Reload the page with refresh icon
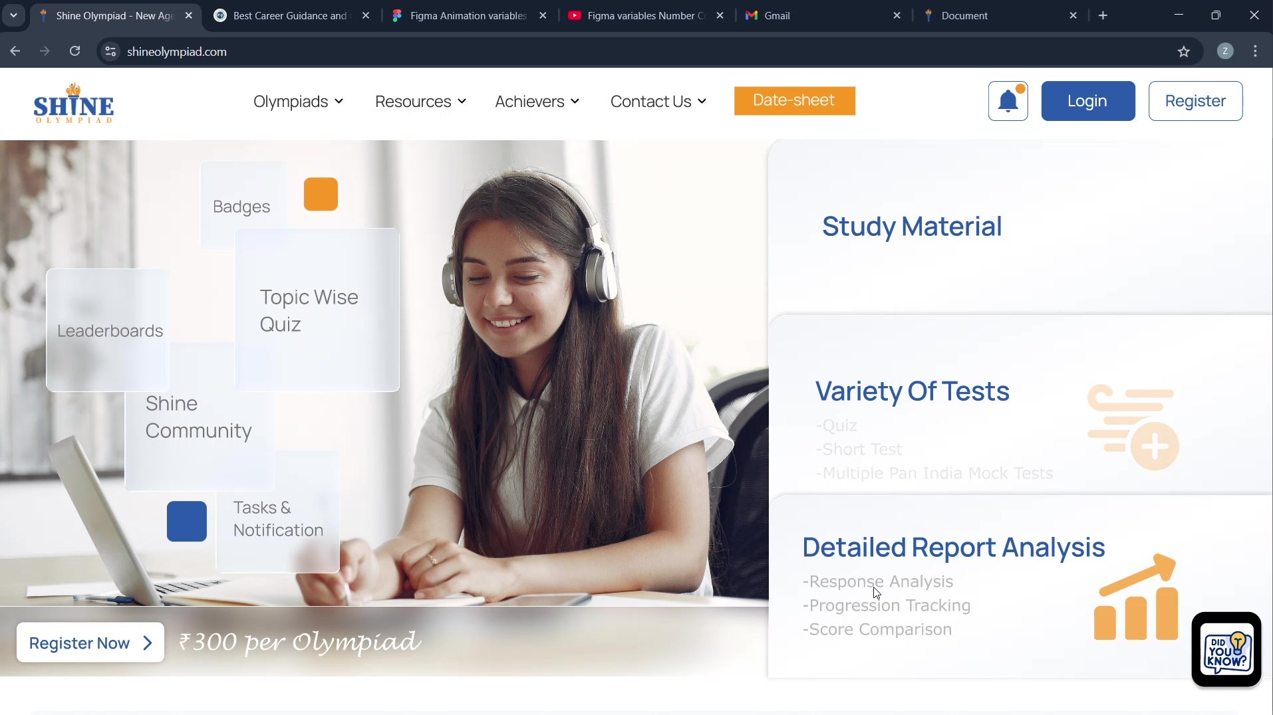The width and height of the screenshot is (1273, 715). 75,51
